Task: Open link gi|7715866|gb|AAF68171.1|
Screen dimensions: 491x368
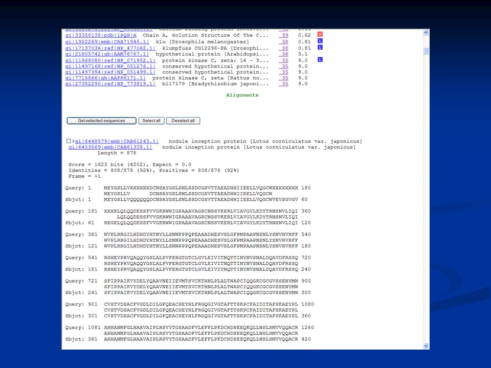Action: [105, 78]
